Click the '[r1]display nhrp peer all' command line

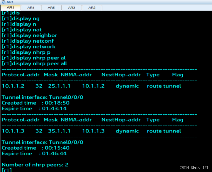[34, 63]
